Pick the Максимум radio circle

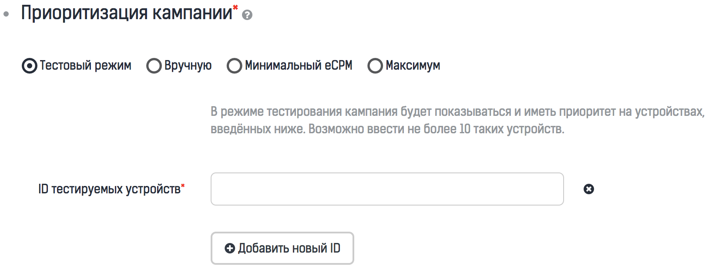click(375, 66)
